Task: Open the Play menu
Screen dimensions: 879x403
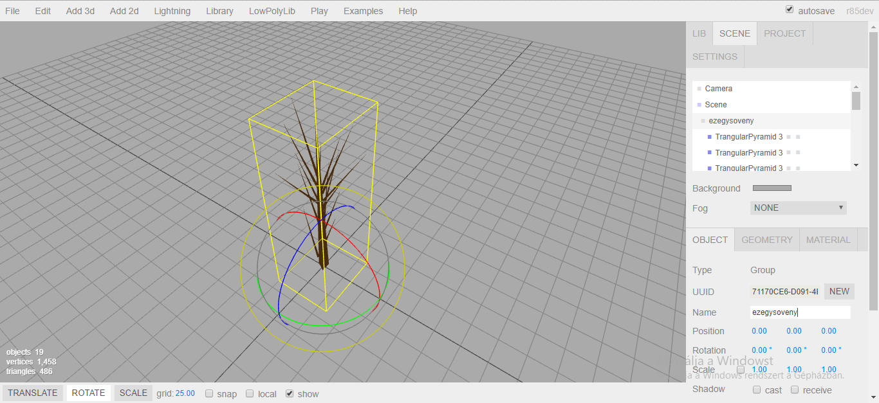Action: [319, 11]
